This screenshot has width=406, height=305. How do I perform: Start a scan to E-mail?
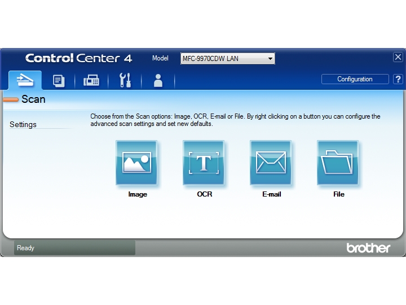(271, 163)
